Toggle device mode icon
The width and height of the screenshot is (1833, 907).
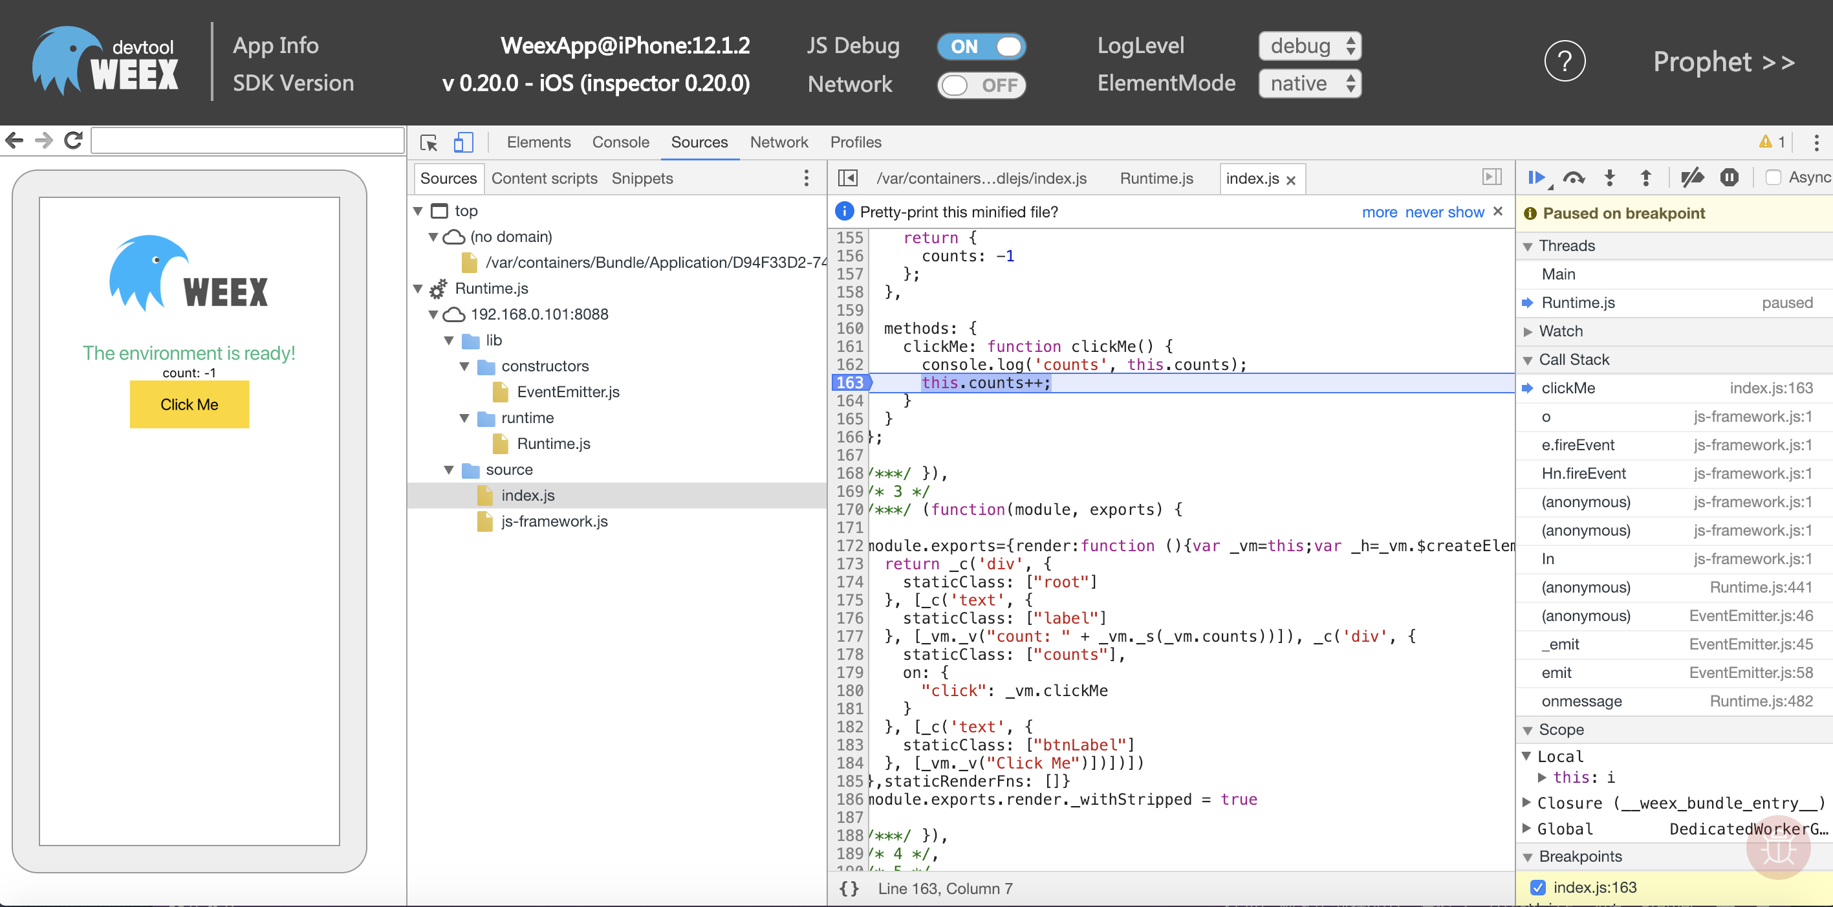point(463,142)
